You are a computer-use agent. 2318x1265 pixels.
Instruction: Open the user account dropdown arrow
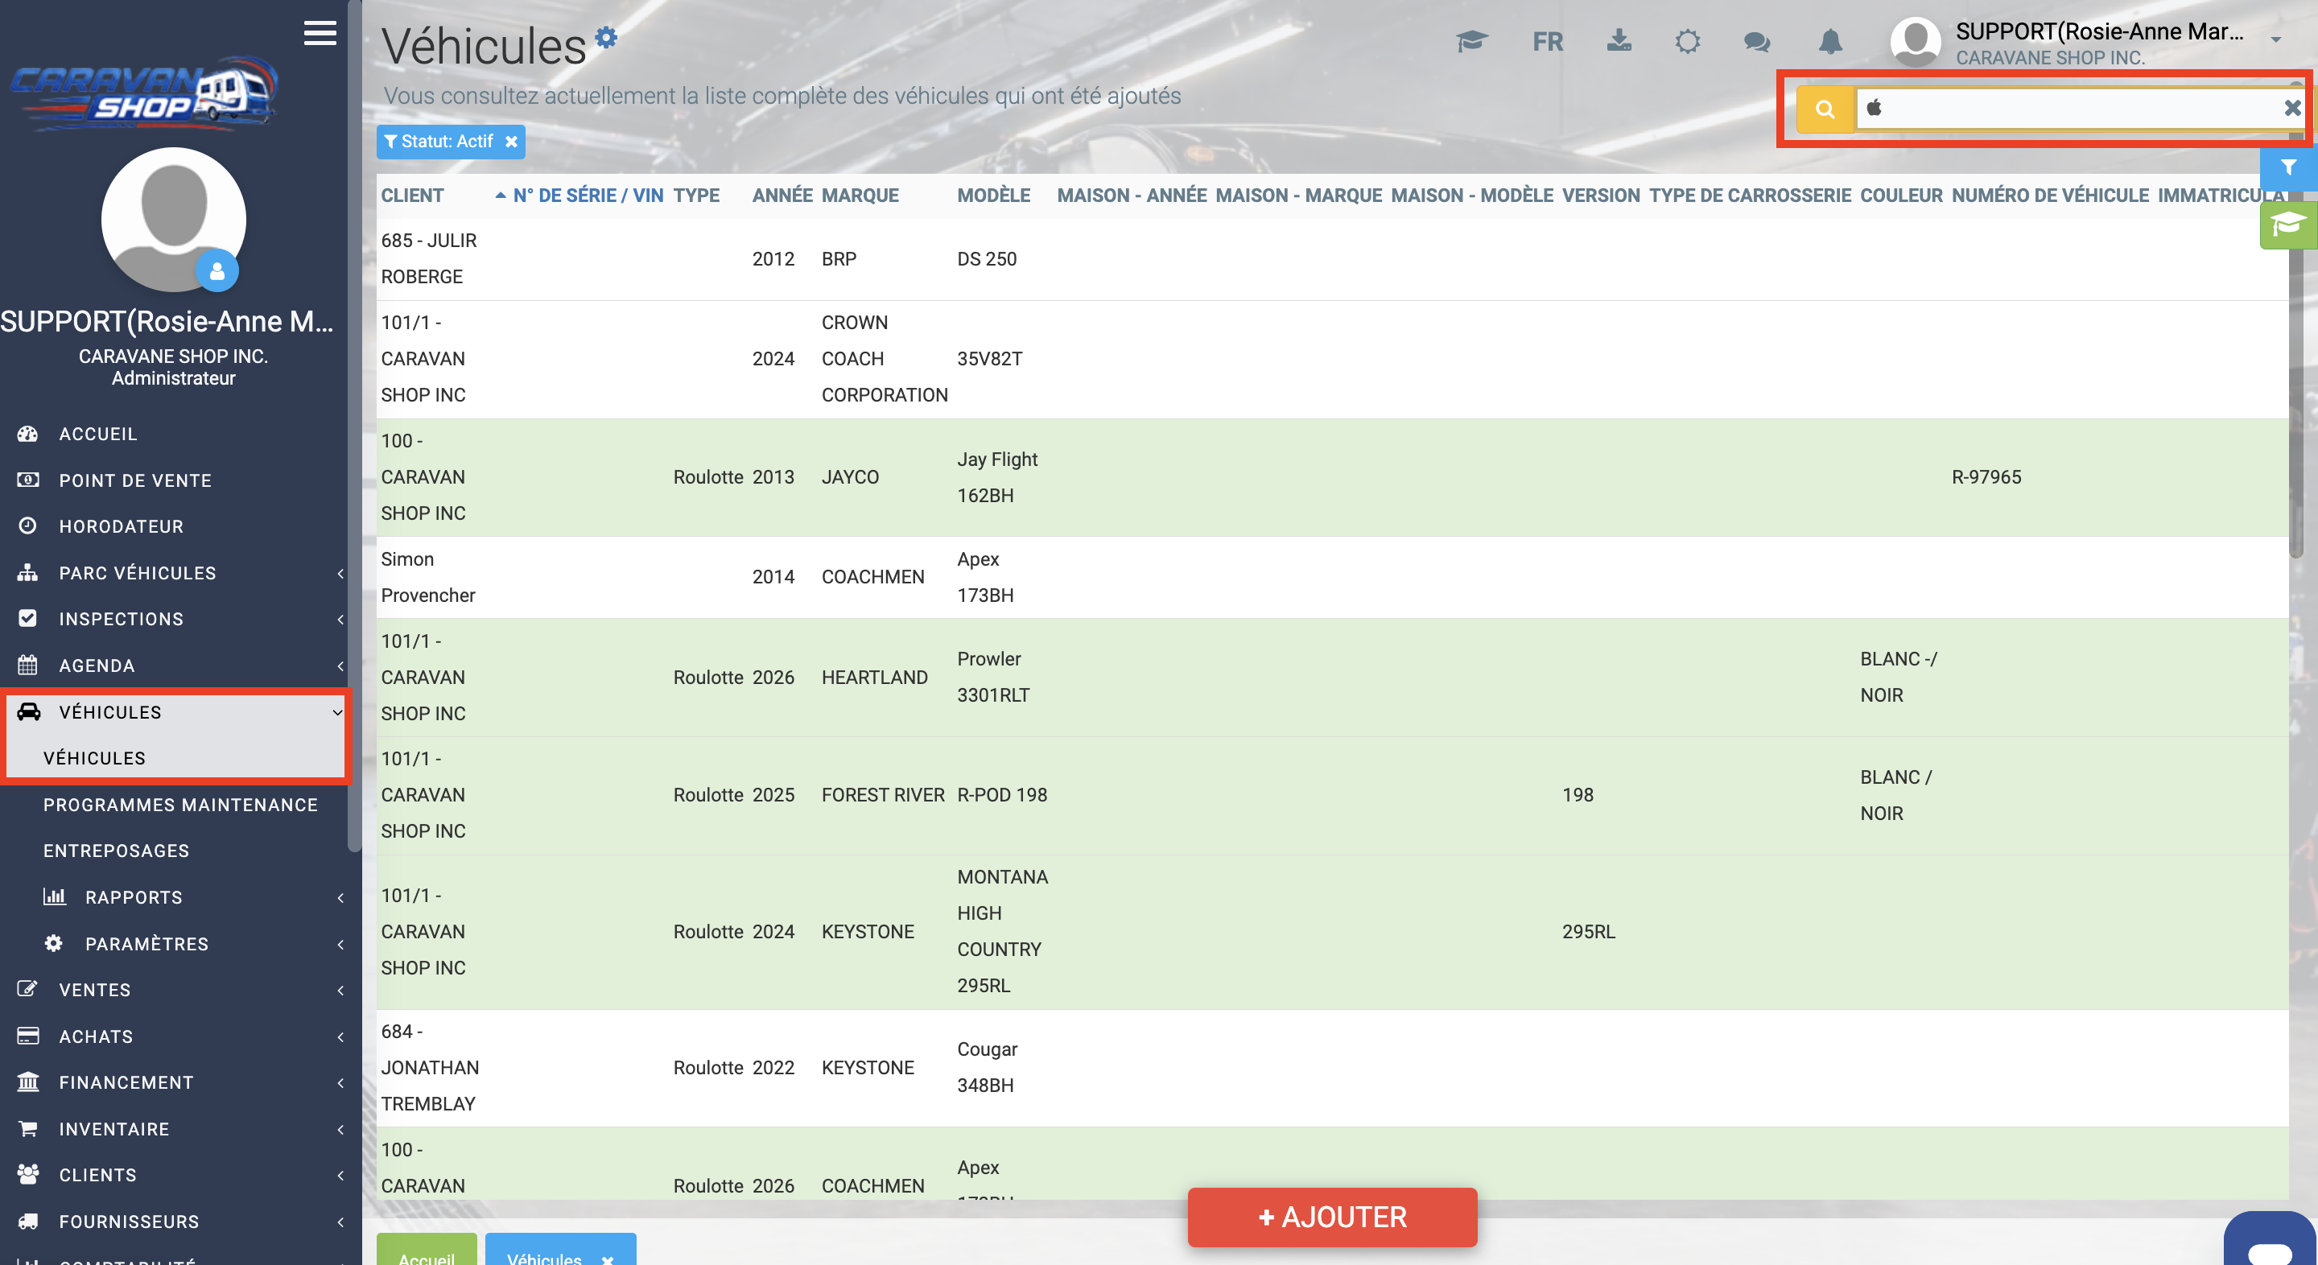(x=2275, y=40)
